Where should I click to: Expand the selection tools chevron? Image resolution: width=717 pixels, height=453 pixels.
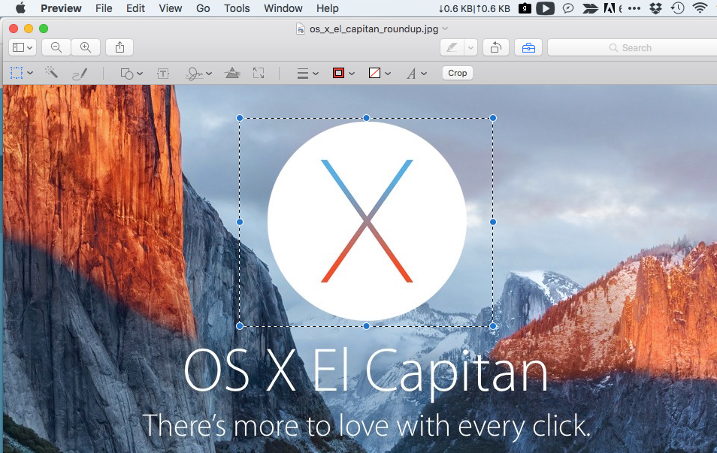point(30,73)
